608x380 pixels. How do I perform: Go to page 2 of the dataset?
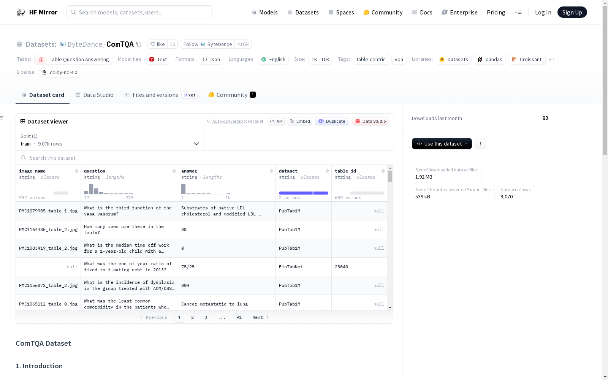[193, 317]
